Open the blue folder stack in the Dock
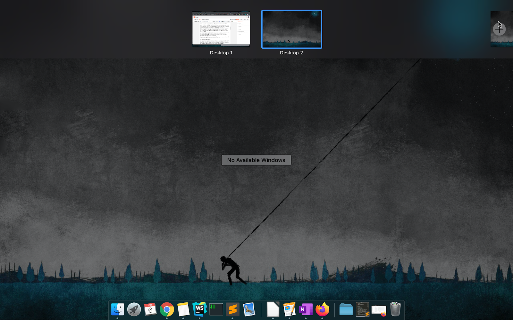This screenshot has width=513, height=320. click(346, 309)
